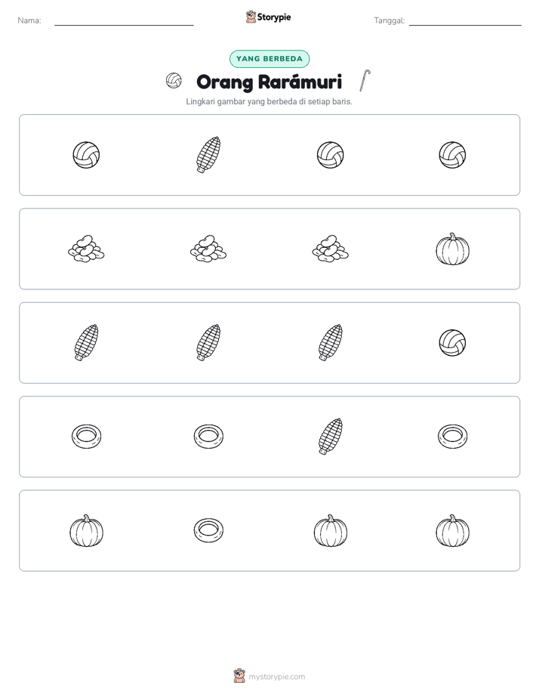Select the first corn cob in row three
The height and width of the screenshot is (698, 539).
[86, 342]
